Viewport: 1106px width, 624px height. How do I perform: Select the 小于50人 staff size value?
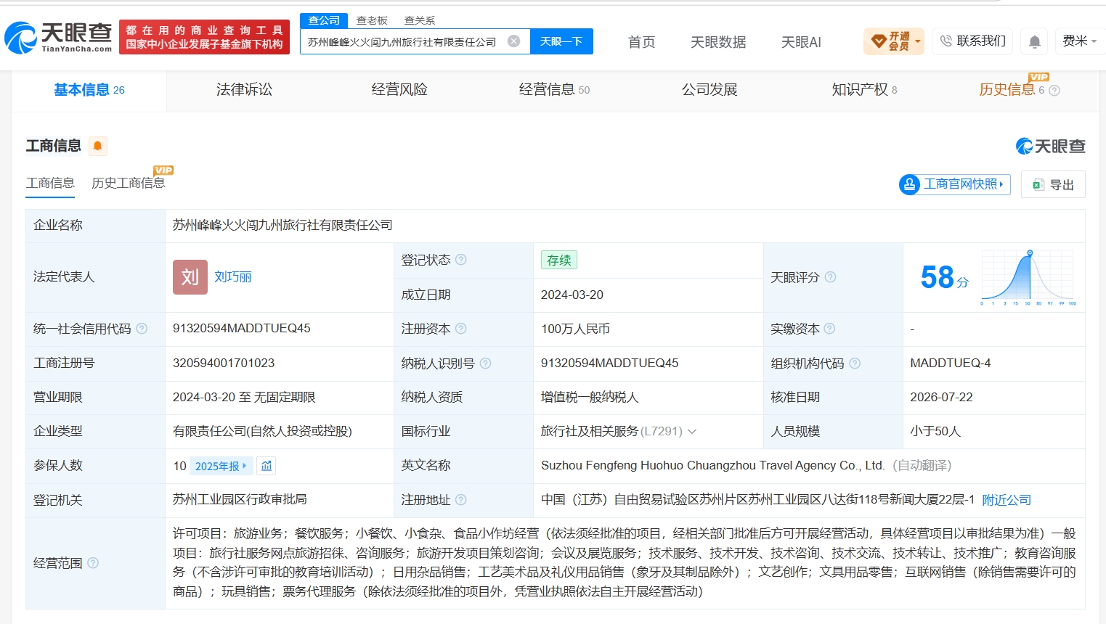pyautogui.click(x=935, y=431)
